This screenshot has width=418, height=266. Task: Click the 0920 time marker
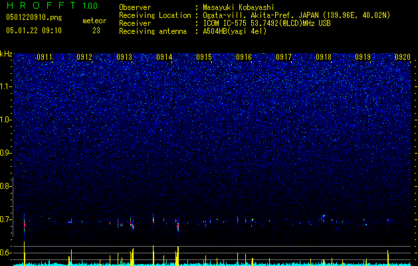click(403, 57)
